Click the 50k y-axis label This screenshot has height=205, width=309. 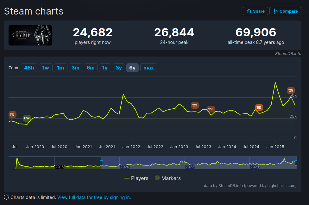click(x=293, y=95)
